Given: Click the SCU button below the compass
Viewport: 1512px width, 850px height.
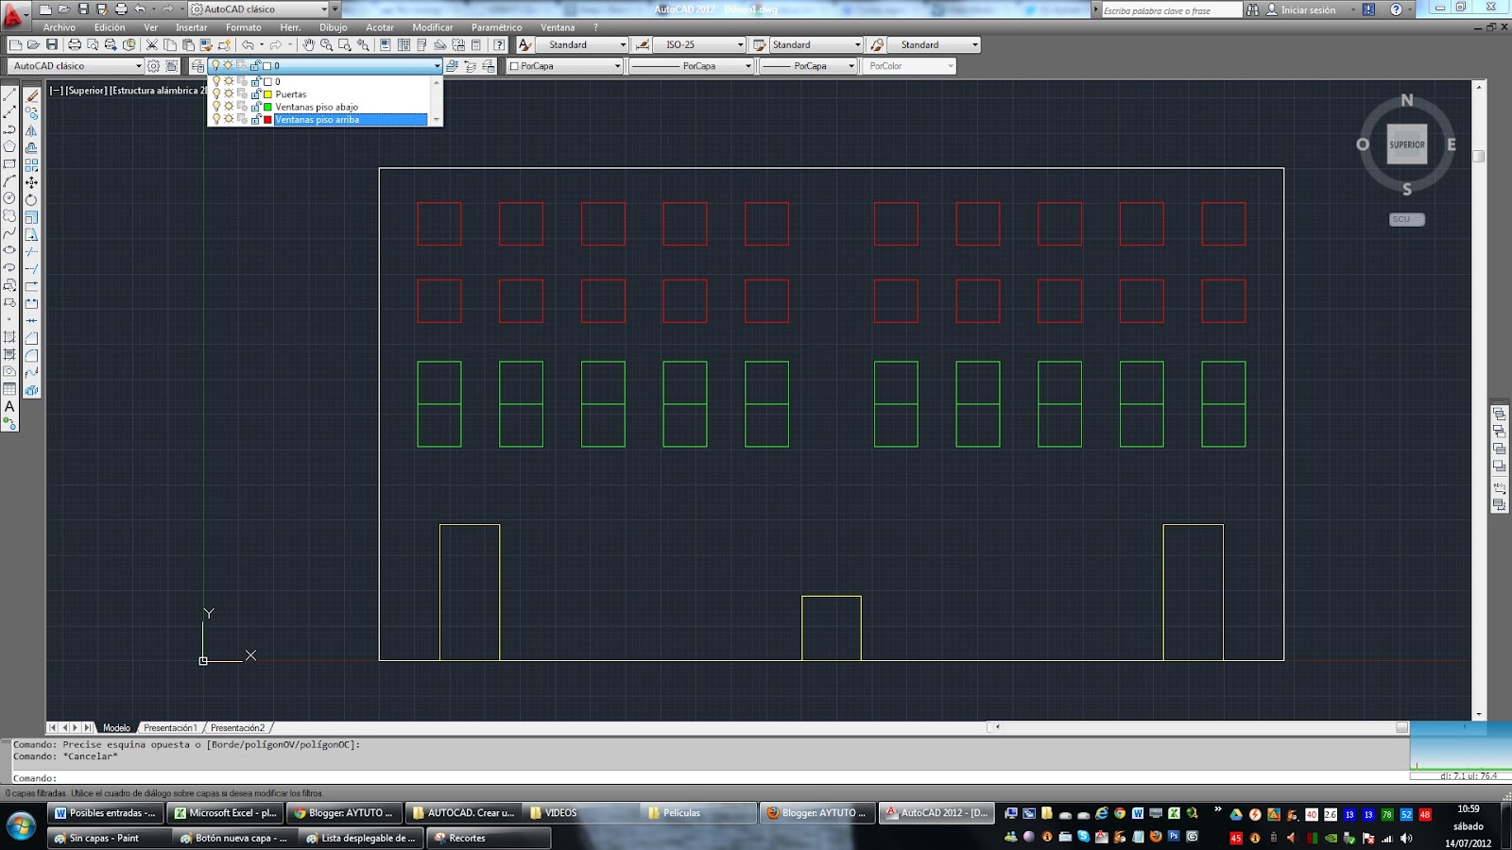Looking at the screenshot, I should pyautogui.click(x=1406, y=219).
